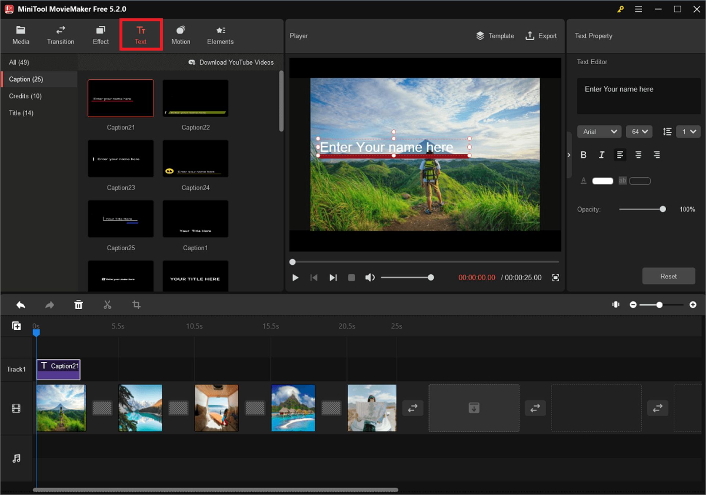Undo the last edit
This screenshot has width=706, height=495.
pos(21,305)
